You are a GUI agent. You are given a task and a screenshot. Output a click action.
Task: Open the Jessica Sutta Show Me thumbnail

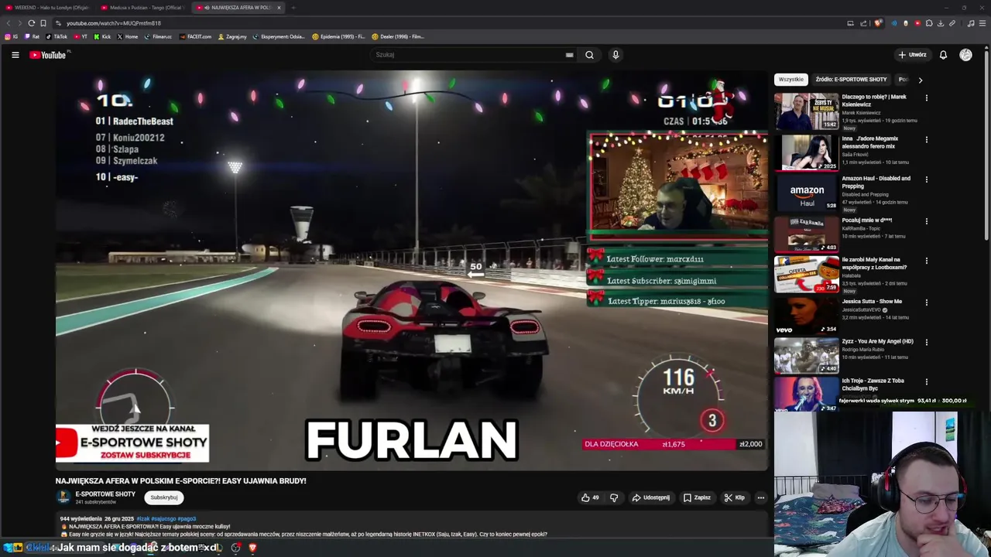point(806,316)
